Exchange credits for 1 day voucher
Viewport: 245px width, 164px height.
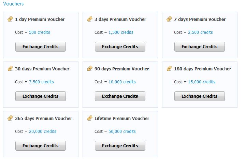tap(41, 47)
